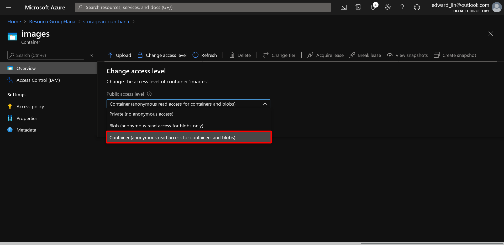The height and width of the screenshot is (245, 504).
Task: Collapse the sidebar with double chevron
Action: pyautogui.click(x=91, y=55)
